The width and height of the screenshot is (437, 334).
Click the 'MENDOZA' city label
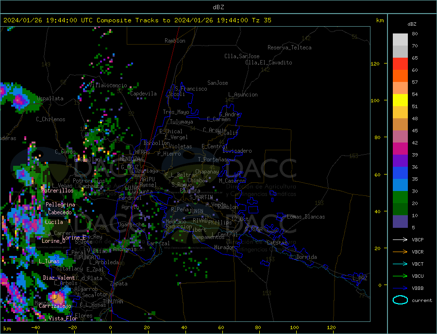pyautogui.click(x=130, y=159)
